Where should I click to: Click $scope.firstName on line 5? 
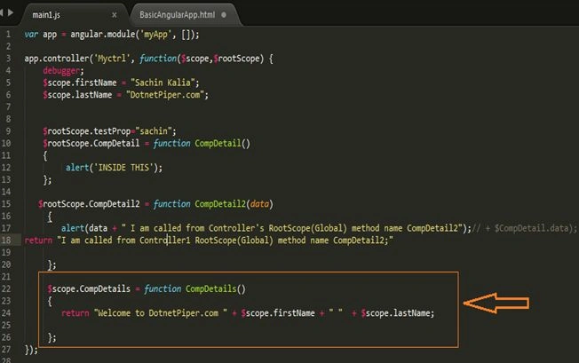coord(79,83)
